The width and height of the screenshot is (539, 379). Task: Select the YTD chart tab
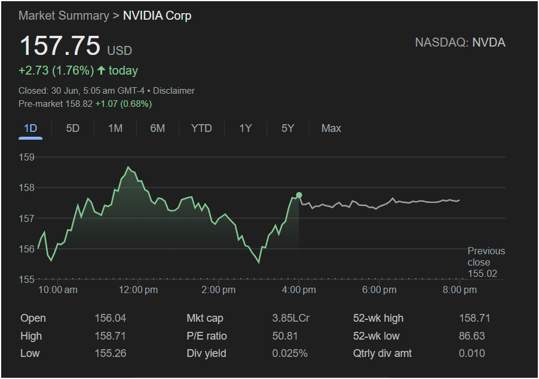pos(201,128)
